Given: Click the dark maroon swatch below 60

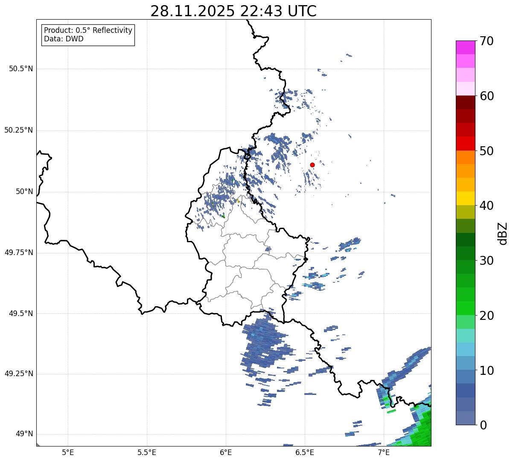Looking at the screenshot, I should point(465,102).
